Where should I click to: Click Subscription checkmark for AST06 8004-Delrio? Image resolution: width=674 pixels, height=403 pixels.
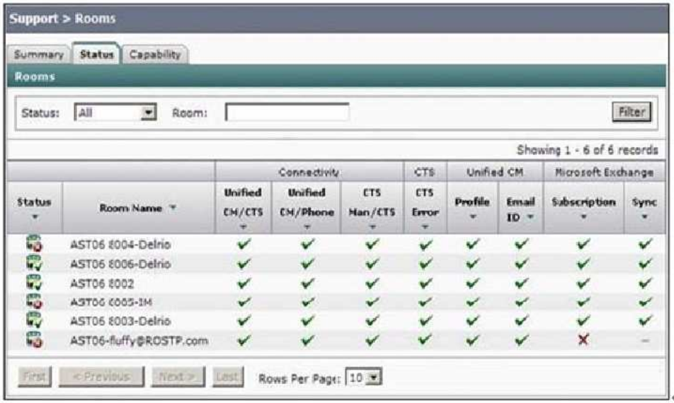(583, 244)
